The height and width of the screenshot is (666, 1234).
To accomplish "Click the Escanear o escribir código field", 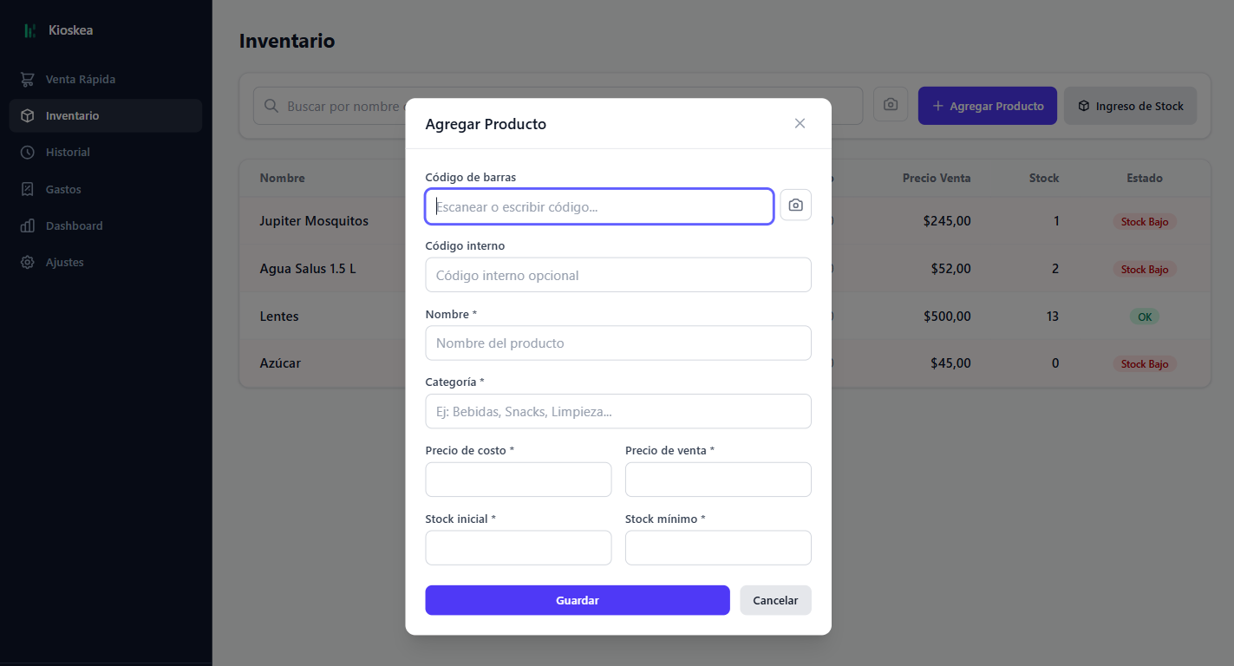I will 598,206.
